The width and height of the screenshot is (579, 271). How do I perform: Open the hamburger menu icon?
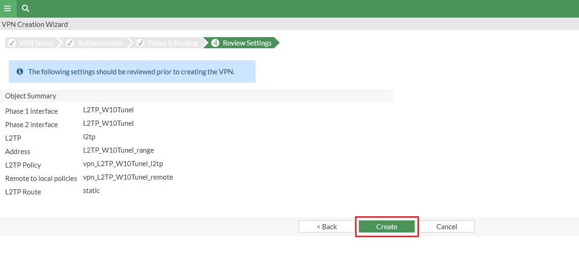[7, 8]
